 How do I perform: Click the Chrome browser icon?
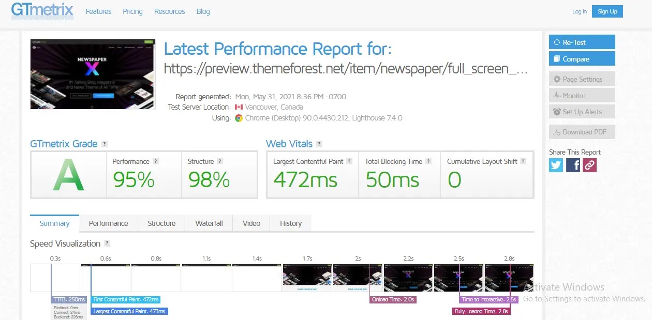point(239,118)
